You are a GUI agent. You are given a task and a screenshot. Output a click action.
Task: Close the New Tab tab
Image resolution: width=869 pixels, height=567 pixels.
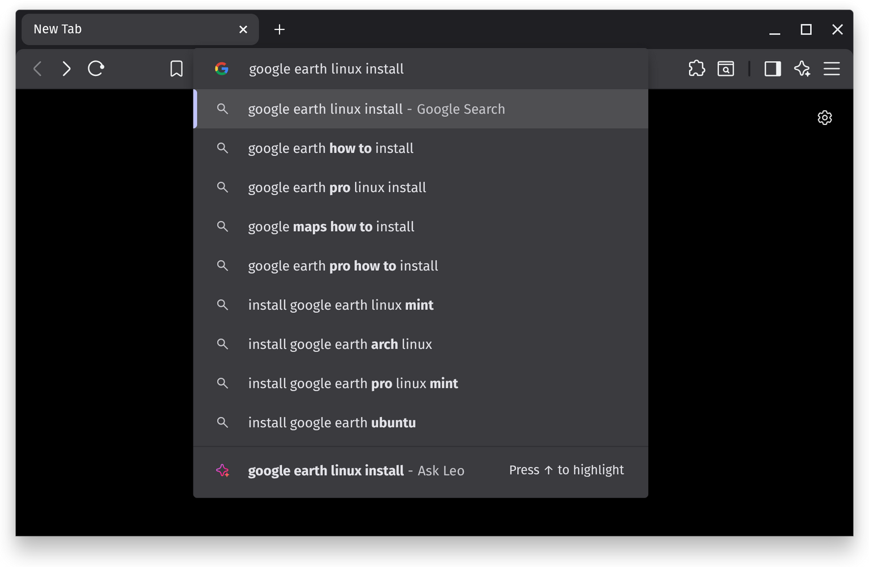coord(243,29)
